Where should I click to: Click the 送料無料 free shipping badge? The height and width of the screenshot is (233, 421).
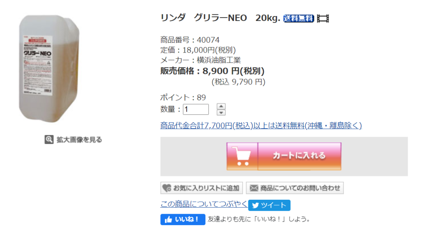298,18
